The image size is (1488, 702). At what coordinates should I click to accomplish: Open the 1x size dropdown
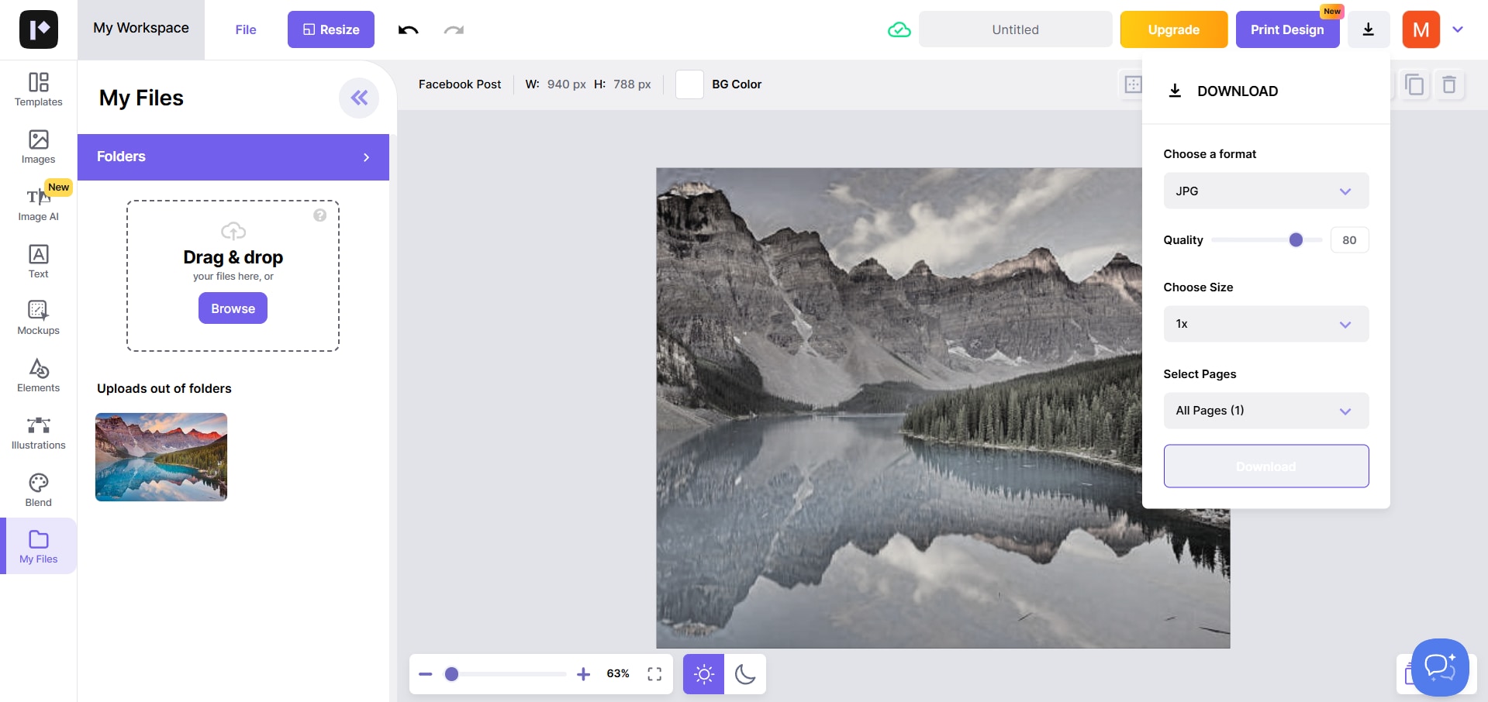click(x=1265, y=324)
